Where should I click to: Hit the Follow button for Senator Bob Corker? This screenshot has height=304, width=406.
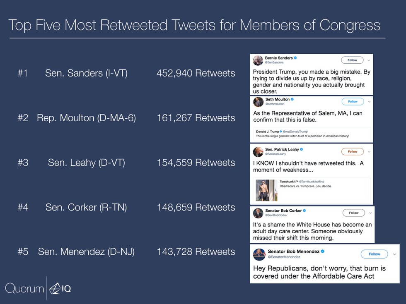353,213
